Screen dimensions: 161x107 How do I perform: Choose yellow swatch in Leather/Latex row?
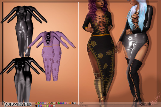point(45,106)
